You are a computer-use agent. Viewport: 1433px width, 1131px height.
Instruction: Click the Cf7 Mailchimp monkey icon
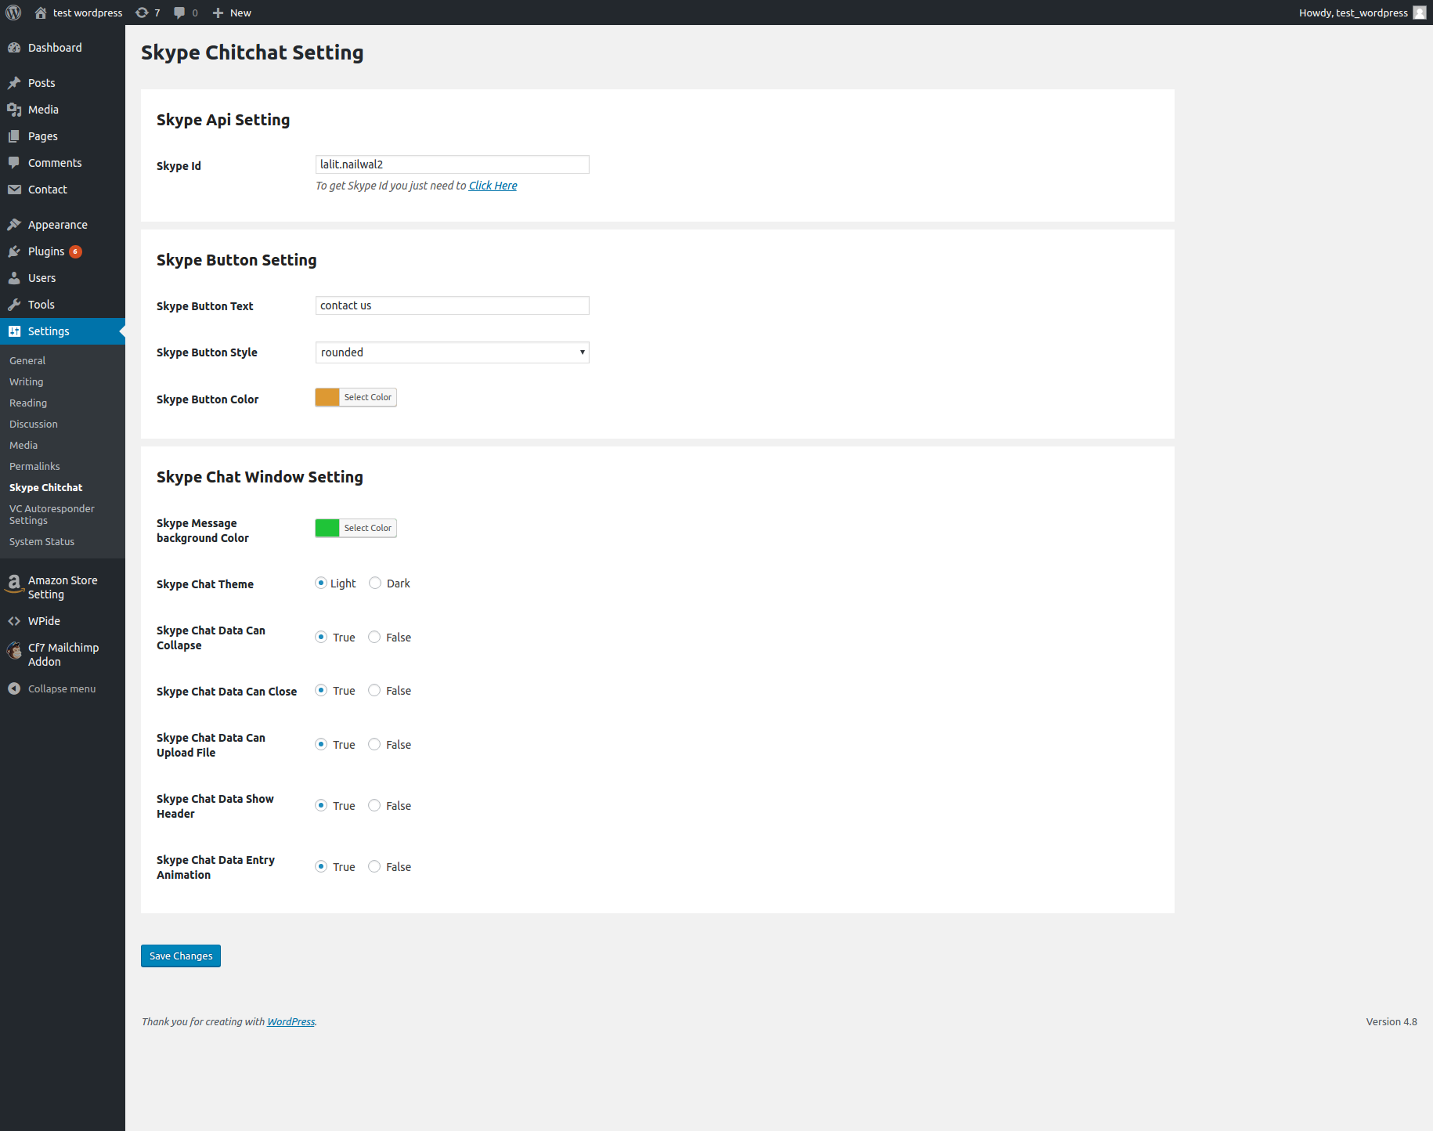(x=14, y=651)
